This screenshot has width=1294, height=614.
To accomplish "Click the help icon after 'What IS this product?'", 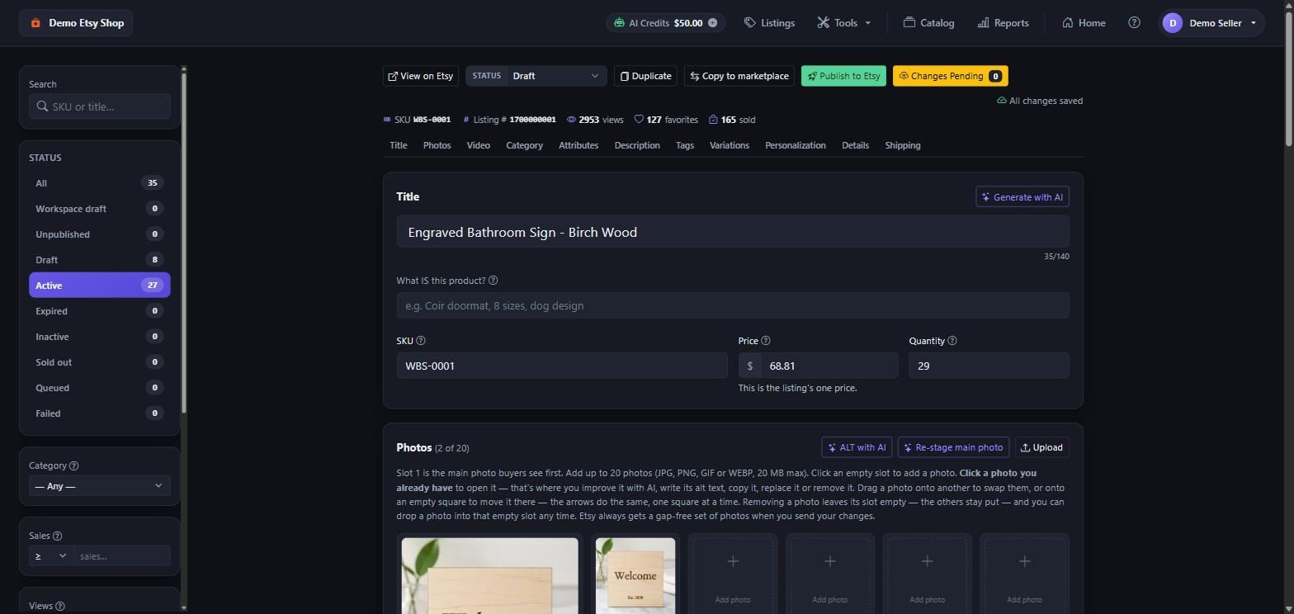I will tap(493, 281).
